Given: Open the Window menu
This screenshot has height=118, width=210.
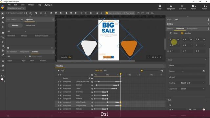Looking at the screenshot, I should (31, 5).
